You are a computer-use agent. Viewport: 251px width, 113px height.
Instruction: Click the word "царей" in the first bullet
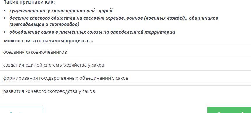[x=105, y=11]
